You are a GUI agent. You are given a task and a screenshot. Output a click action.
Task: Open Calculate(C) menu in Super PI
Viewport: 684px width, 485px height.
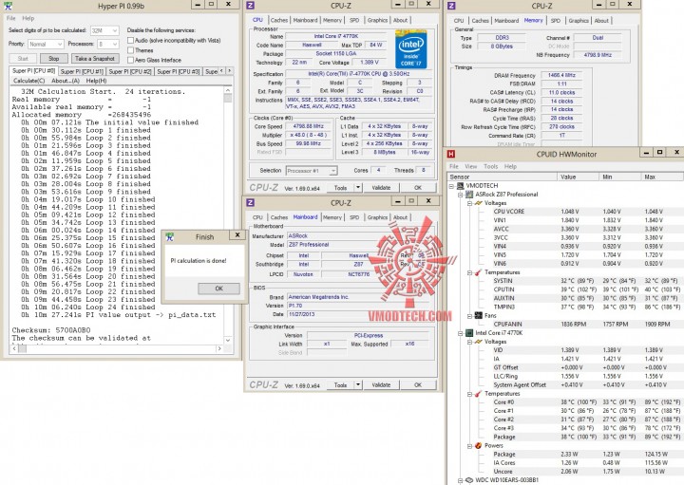pyautogui.click(x=28, y=81)
